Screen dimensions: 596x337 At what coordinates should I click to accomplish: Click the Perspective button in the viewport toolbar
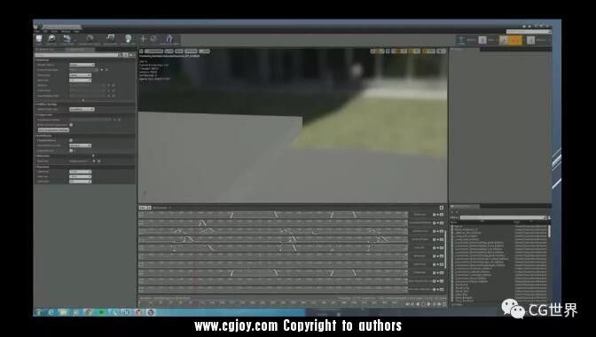pyautogui.click(x=153, y=51)
